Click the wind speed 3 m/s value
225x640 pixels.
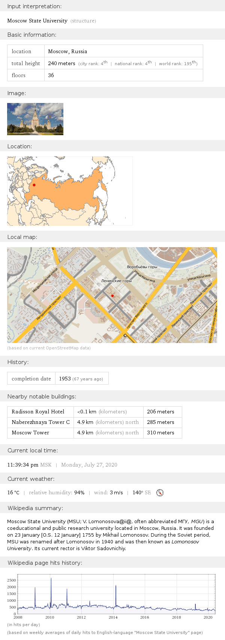coord(116,493)
